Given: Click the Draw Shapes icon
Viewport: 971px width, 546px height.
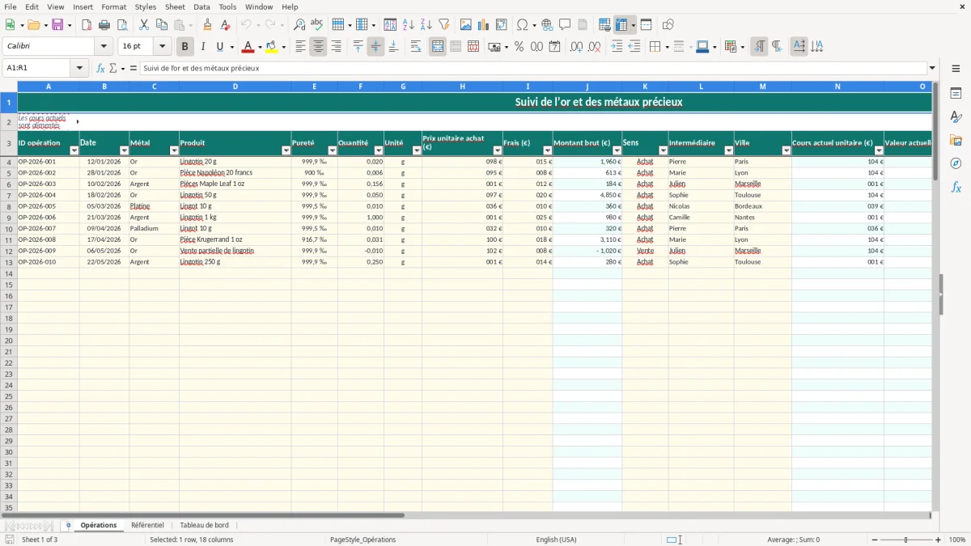Looking at the screenshot, I should pos(668,25).
